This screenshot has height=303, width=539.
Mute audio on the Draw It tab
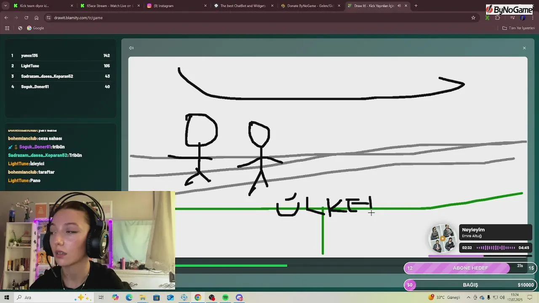coord(399,6)
